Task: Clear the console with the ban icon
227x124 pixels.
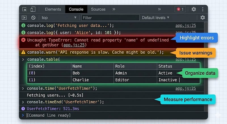Action: (x=33, y=18)
